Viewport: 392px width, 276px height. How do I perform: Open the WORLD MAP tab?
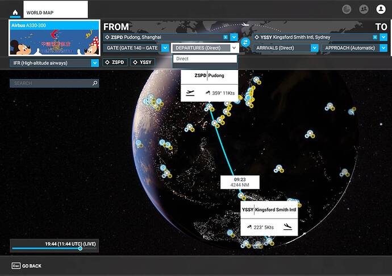56,10
